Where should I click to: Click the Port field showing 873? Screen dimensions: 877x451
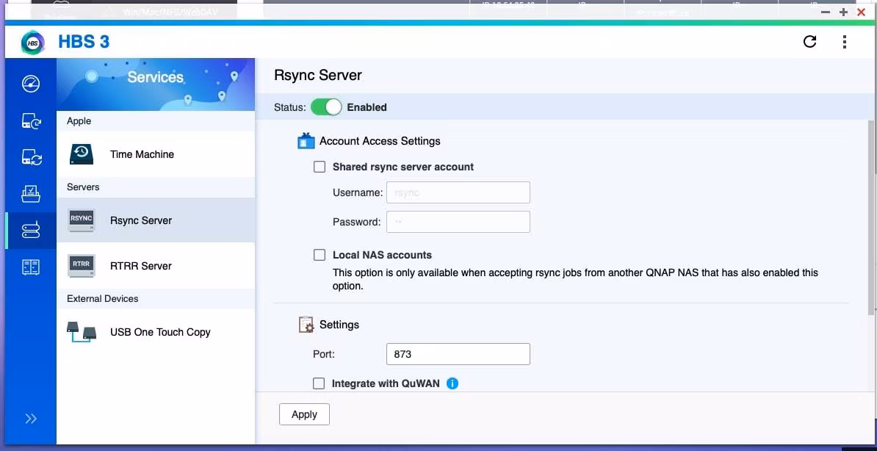coord(458,354)
